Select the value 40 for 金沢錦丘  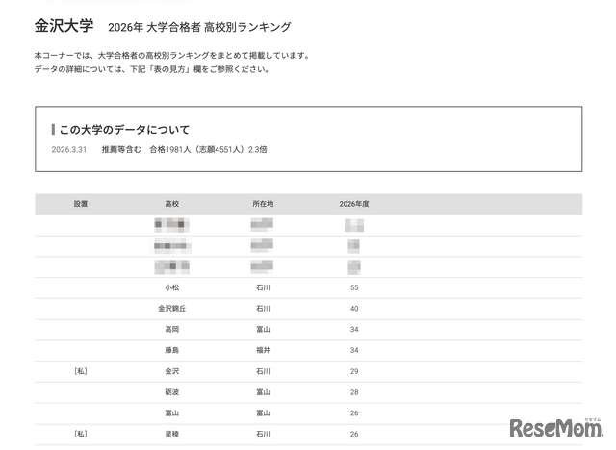354,309
